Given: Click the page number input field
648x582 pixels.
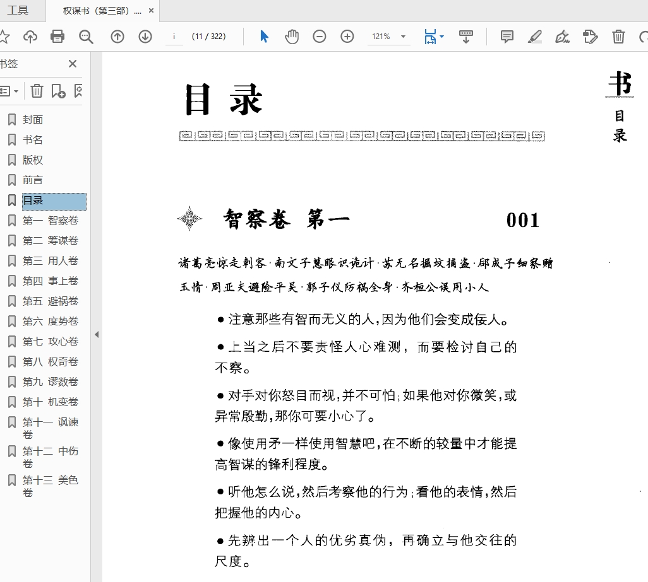Looking at the screenshot, I should (x=174, y=37).
